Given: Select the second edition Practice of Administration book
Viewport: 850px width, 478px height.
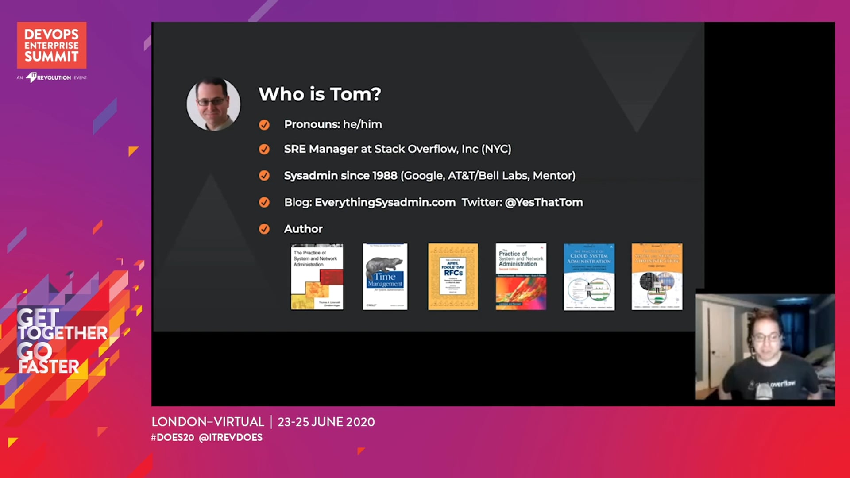Looking at the screenshot, I should pyautogui.click(x=521, y=277).
